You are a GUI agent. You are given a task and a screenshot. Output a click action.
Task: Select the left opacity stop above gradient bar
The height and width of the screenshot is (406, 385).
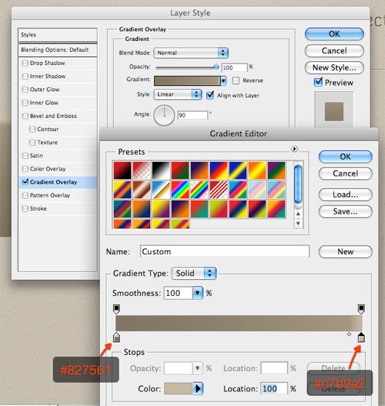point(117,309)
